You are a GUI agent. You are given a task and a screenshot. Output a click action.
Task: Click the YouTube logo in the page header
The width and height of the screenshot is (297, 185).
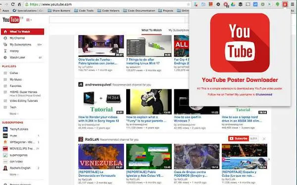pos(11,19)
